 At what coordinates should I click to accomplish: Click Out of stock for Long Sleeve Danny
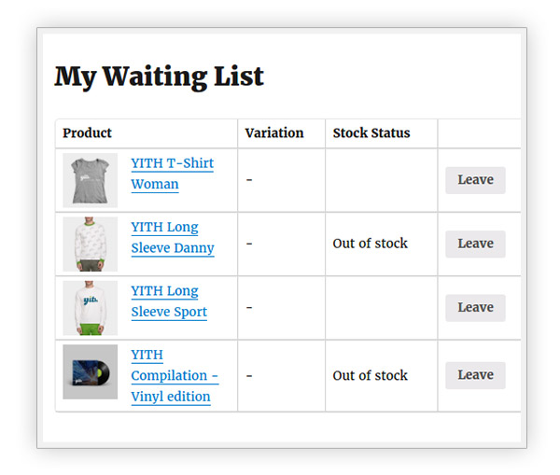(370, 244)
